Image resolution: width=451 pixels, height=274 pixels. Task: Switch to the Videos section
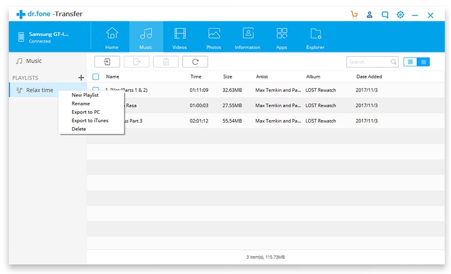(179, 38)
